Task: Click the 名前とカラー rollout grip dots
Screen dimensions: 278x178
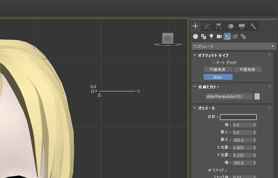Action: (x=269, y=87)
